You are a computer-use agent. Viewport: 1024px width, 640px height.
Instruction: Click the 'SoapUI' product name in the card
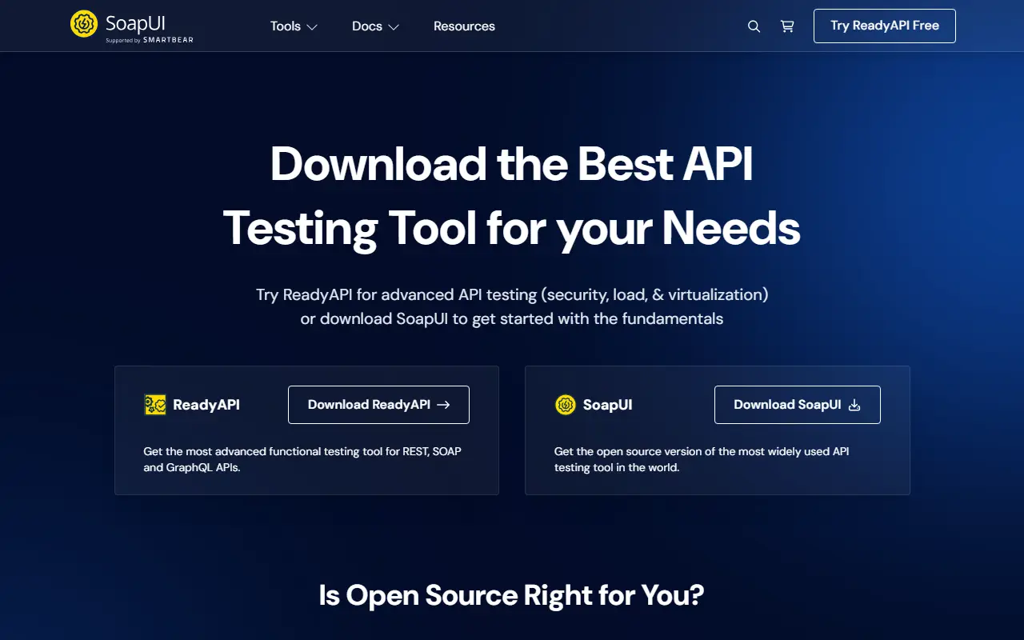[x=608, y=405]
